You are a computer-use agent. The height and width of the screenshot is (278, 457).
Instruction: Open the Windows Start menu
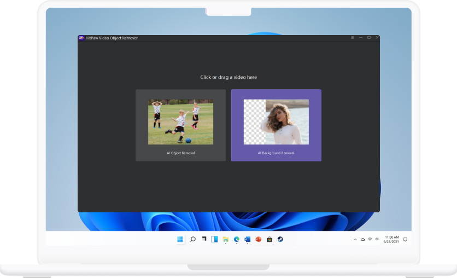coord(180,239)
